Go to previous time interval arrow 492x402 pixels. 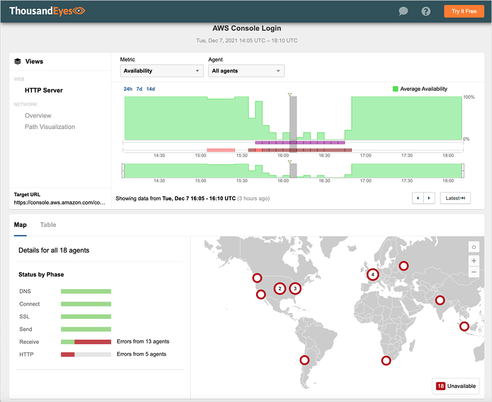pyautogui.click(x=418, y=198)
